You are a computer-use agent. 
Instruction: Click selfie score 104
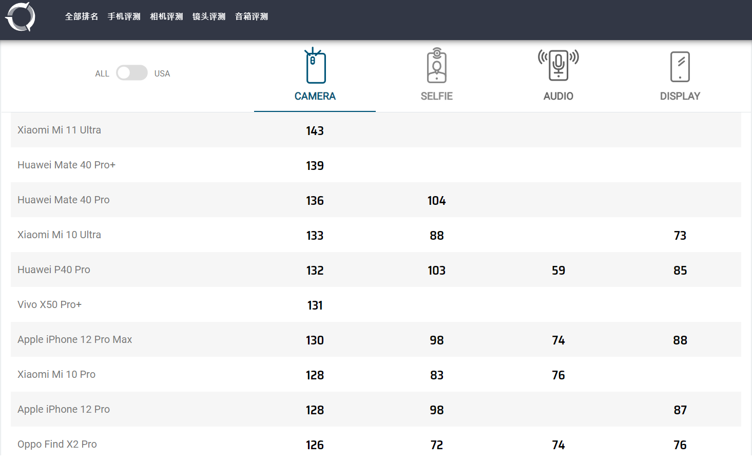(x=437, y=201)
